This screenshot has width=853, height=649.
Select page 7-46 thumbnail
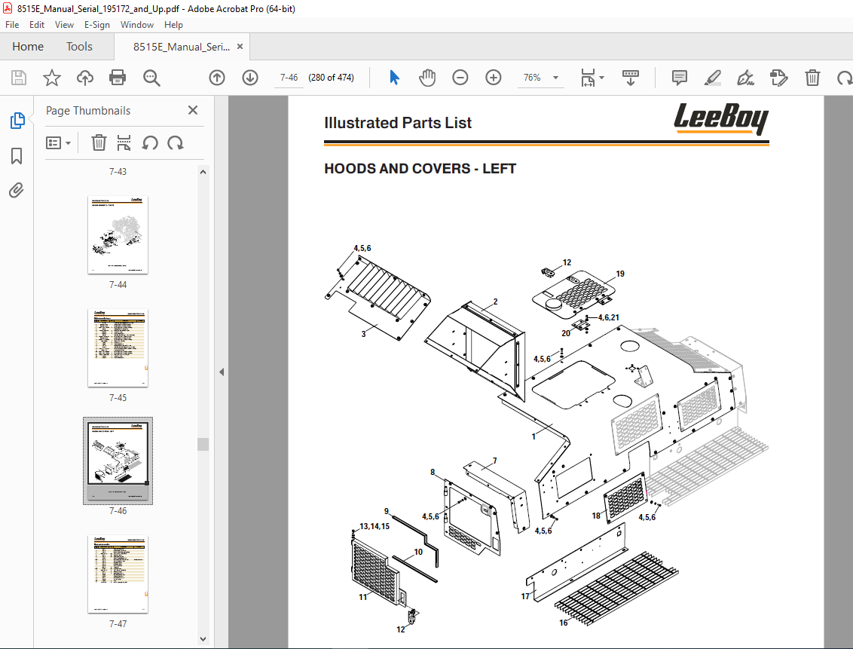[118, 461]
